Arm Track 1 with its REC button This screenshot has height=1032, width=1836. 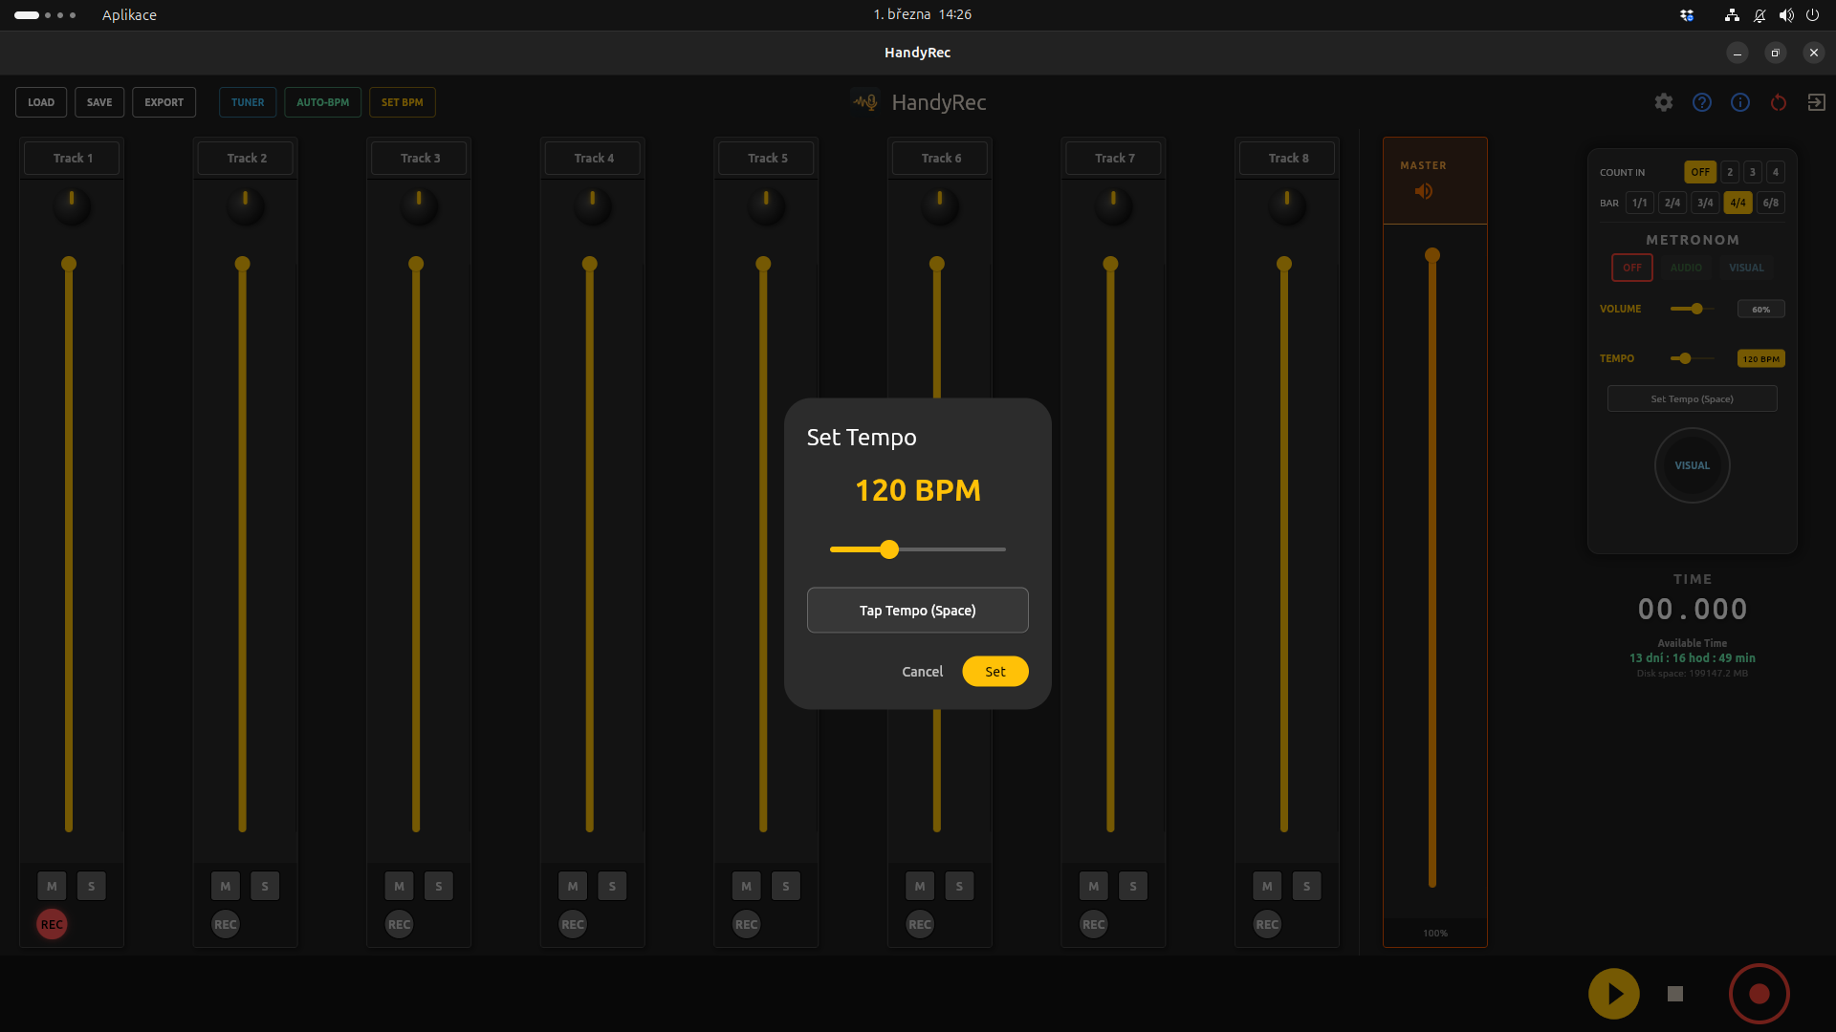click(x=52, y=924)
